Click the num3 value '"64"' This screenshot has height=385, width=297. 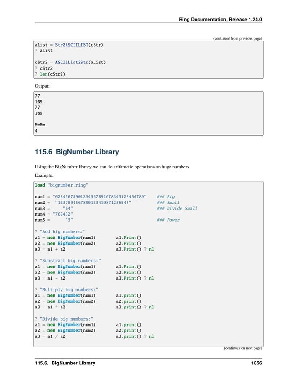point(67,209)
